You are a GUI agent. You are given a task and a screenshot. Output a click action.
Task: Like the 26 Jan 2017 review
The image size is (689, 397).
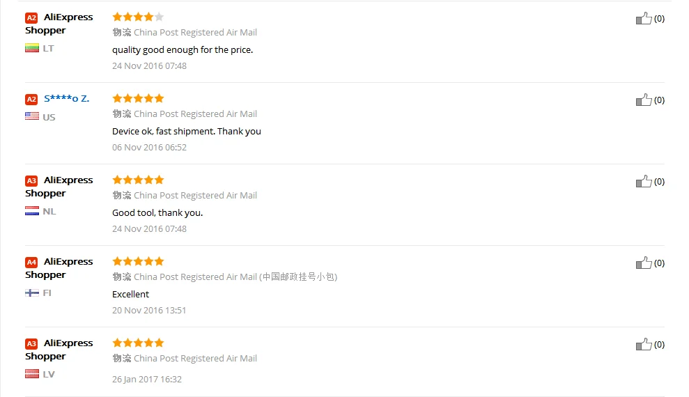point(644,344)
